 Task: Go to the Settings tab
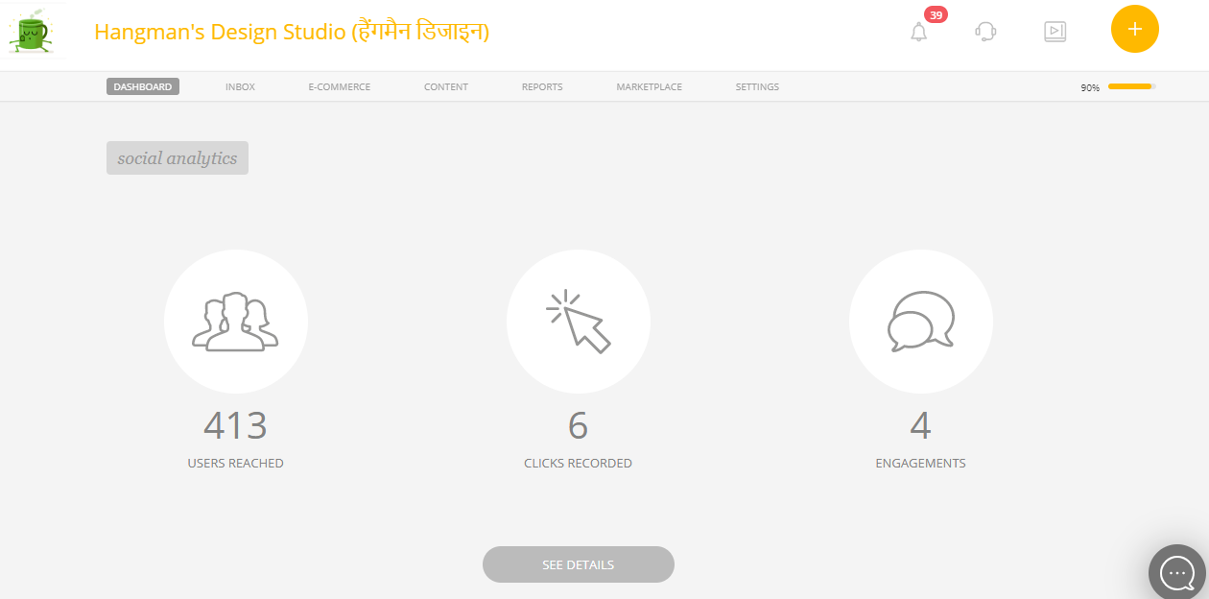click(x=757, y=86)
